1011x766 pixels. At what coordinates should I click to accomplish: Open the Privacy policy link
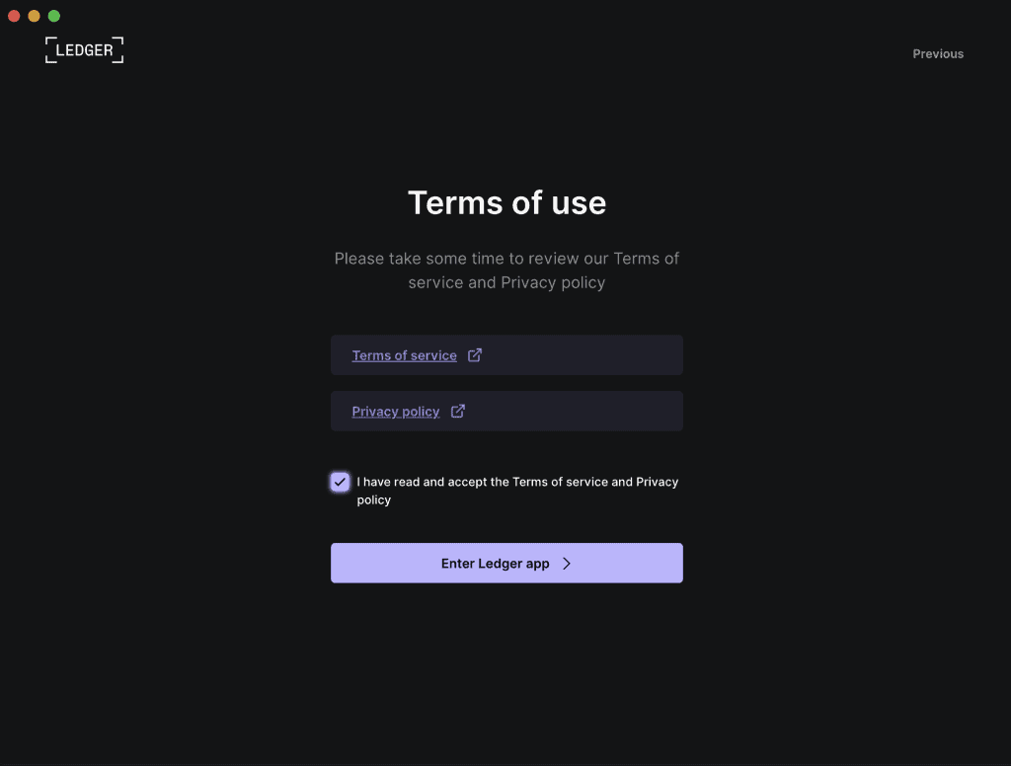click(x=395, y=411)
